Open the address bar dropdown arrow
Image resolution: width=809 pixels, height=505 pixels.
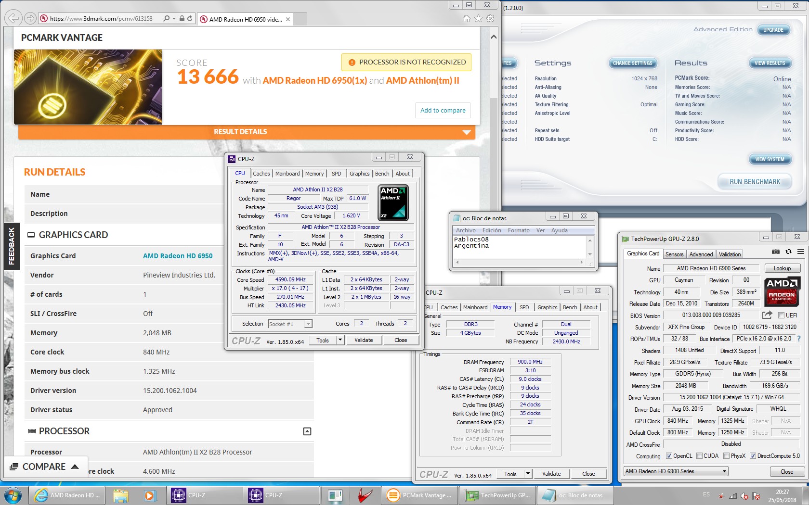(174, 18)
